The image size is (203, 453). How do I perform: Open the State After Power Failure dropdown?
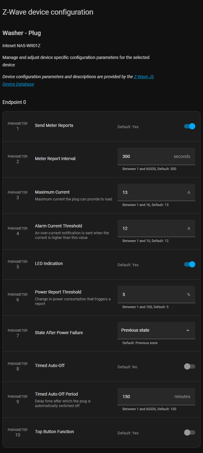(153, 330)
